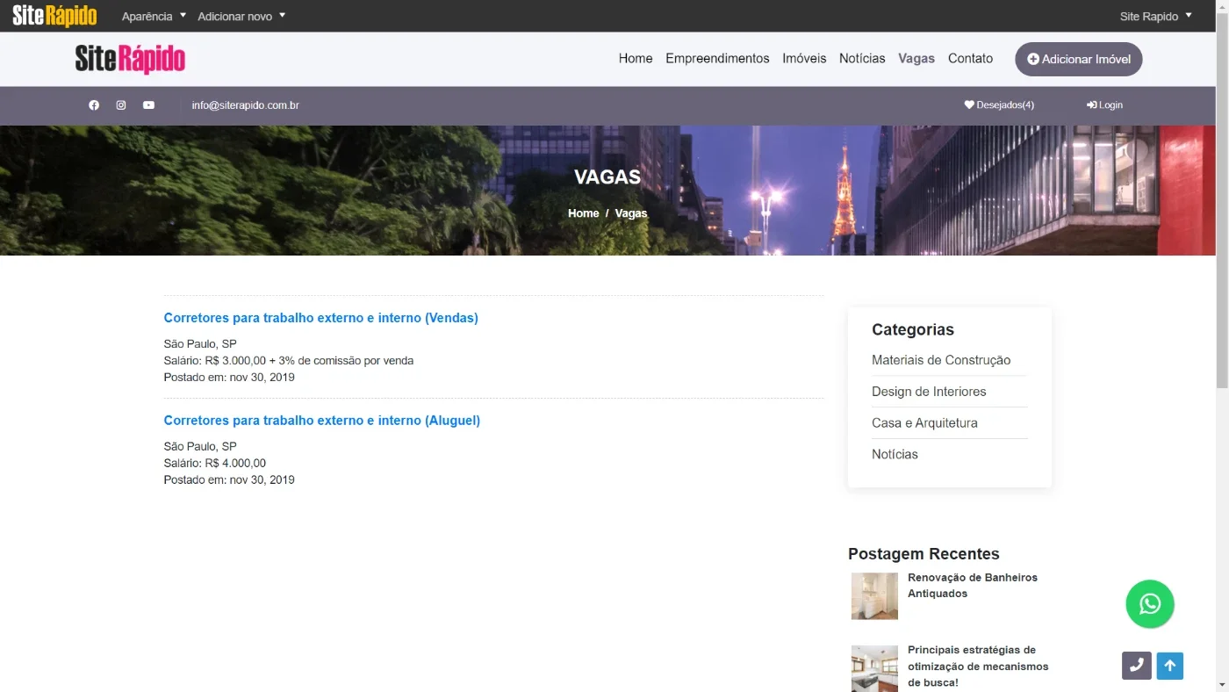
Task: Click the green WhatsApp chat button
Action: click(x=1150, y=604)
